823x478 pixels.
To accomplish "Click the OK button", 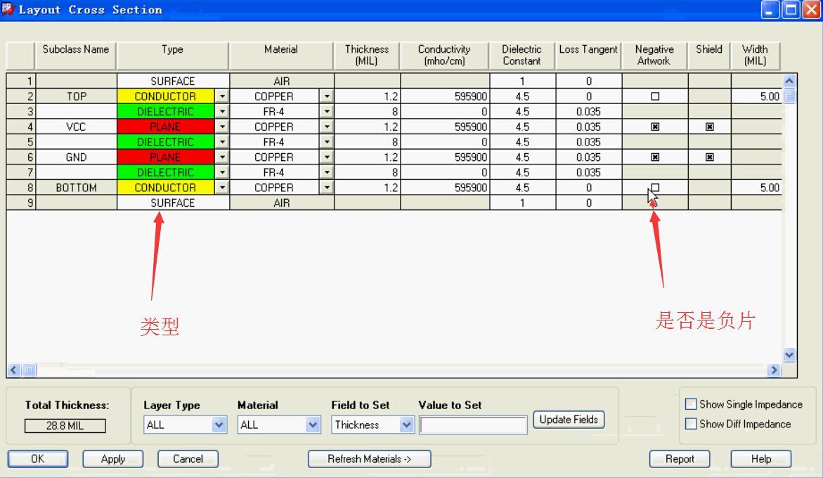I will [38, 459].
